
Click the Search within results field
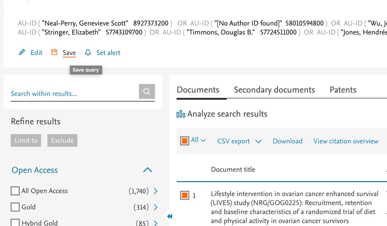point(75,94)
